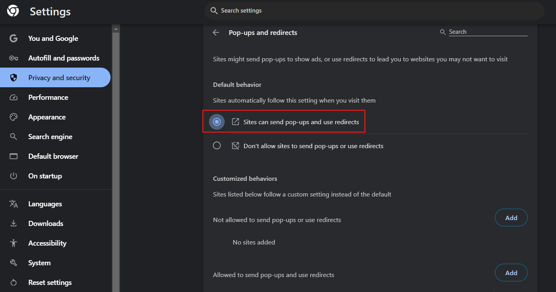556x292 pixels.
Task: Click the Accessibility figure icon
Action: tap(14, 243)
